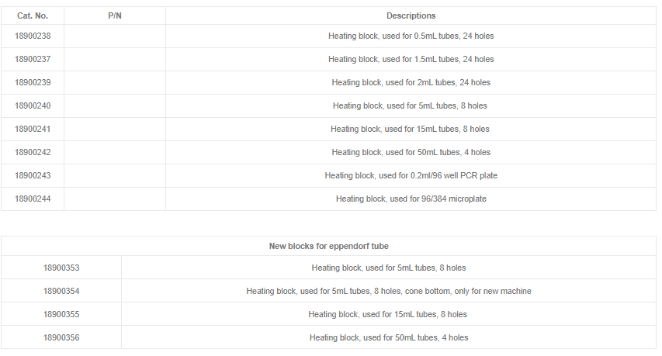Click catalog number 18900244
This screenshot has height=356, width=662.
click(x=33, y=199)
